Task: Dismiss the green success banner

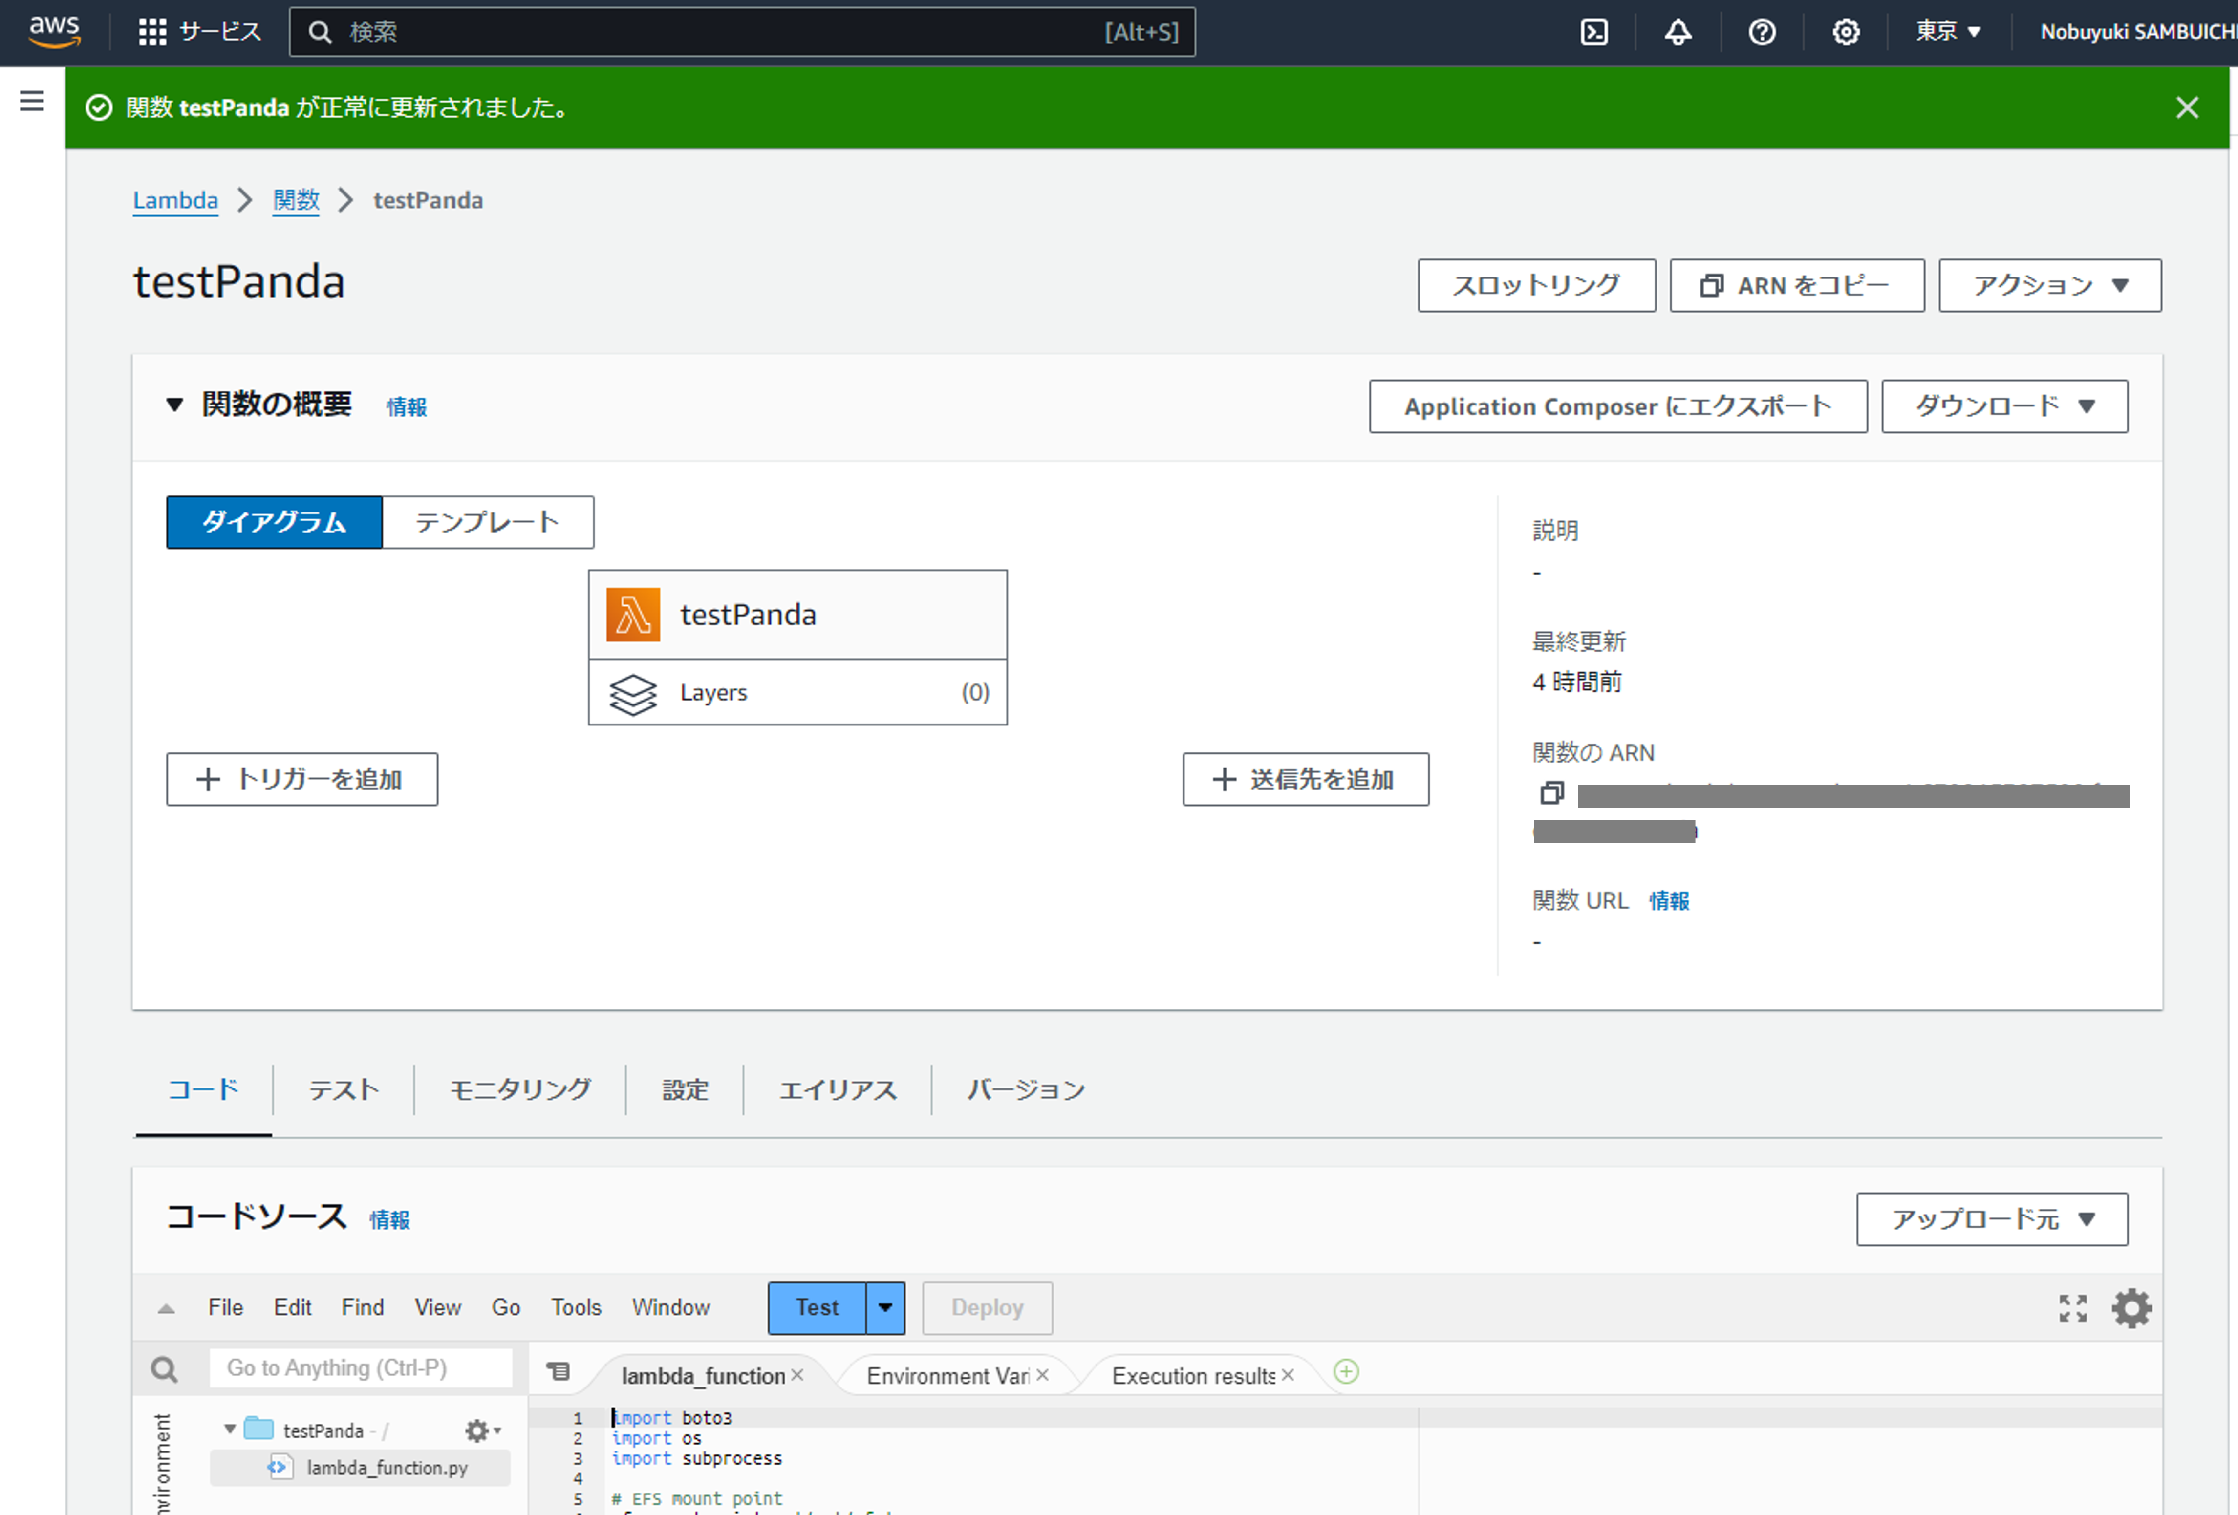Action: [x=2187, y=107]
